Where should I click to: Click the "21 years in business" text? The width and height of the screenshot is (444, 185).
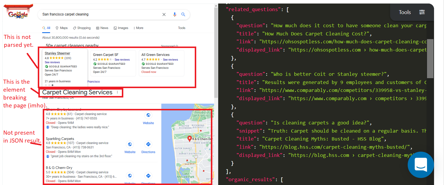(x=58, y=81)
